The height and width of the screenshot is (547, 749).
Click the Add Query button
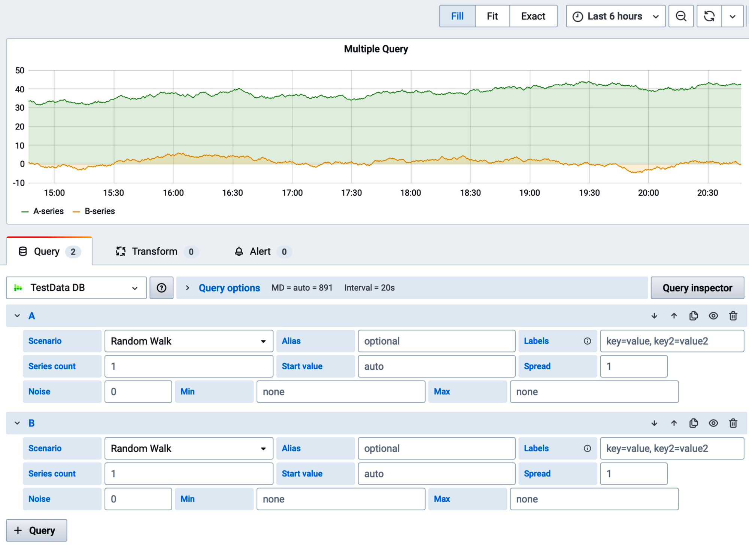[x=36, y=530]
